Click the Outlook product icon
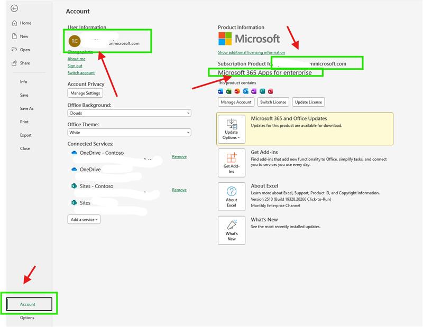This screenshot has height=327, width=423. tap(245, 91)
